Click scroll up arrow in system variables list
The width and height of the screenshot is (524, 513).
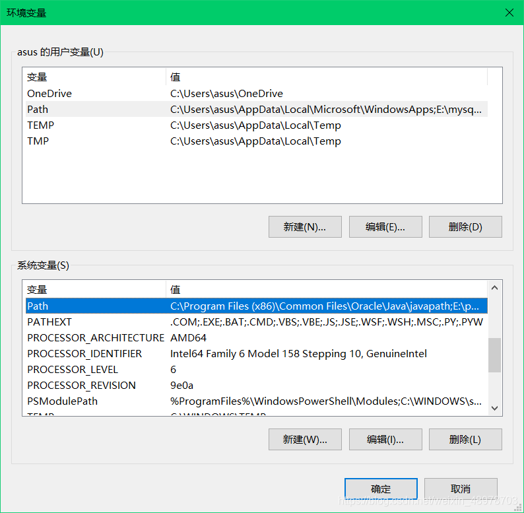click(x=494, y=288)
